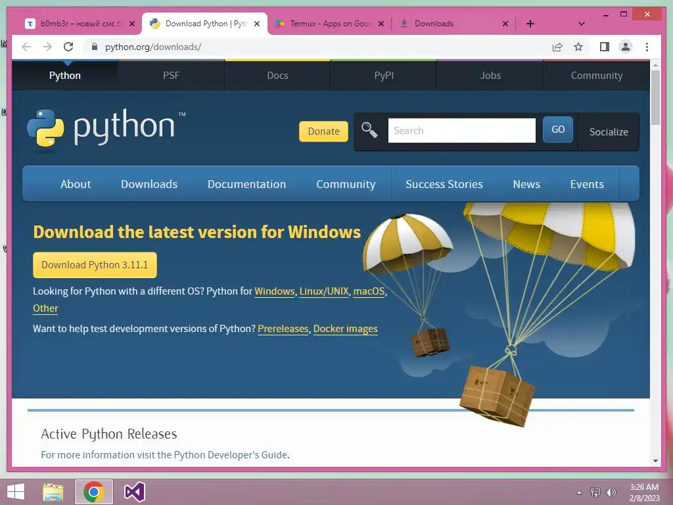The width and height of the screenshot is (673, 505).
Task: Click the Chrome taskbar icon
Action: point(93,492)
